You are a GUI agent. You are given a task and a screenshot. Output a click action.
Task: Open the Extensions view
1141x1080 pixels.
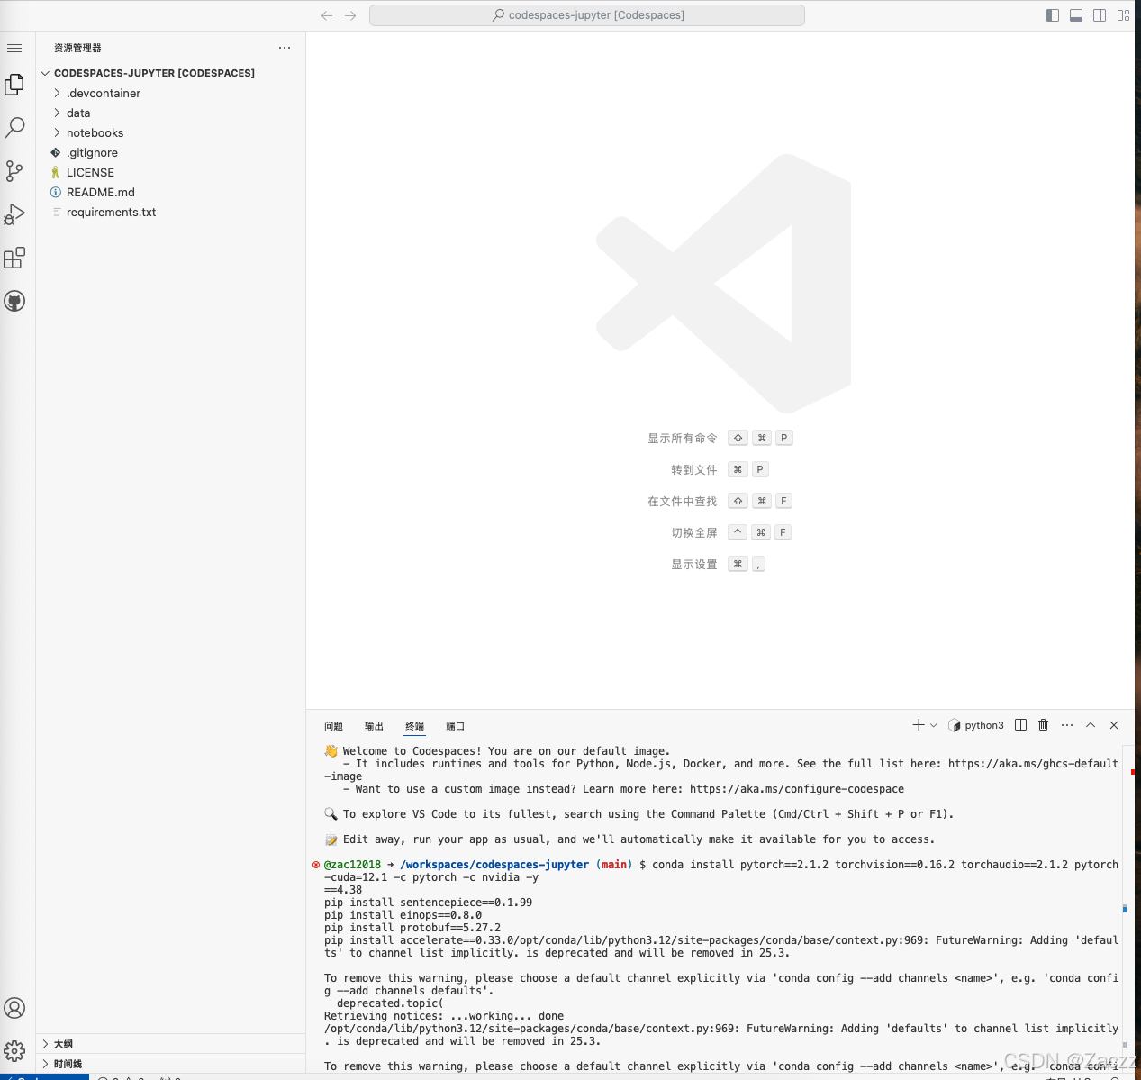click(14, 258)
